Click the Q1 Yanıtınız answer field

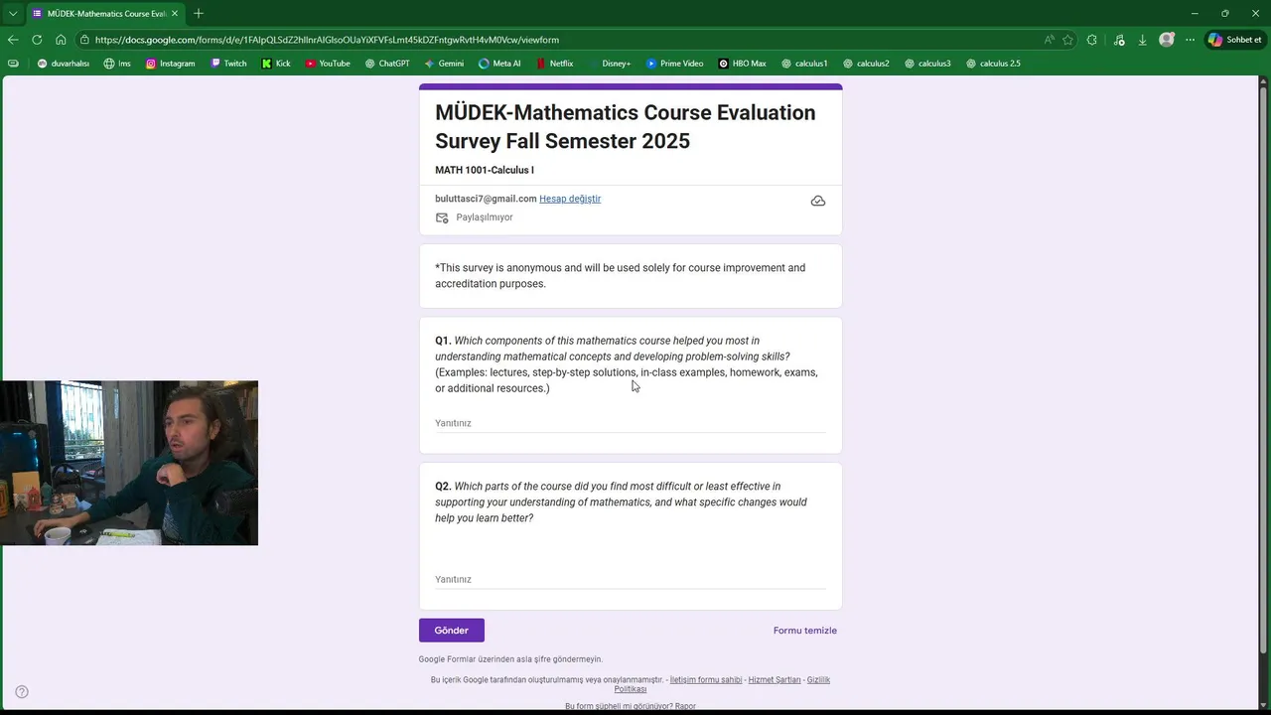click(631, 423)
